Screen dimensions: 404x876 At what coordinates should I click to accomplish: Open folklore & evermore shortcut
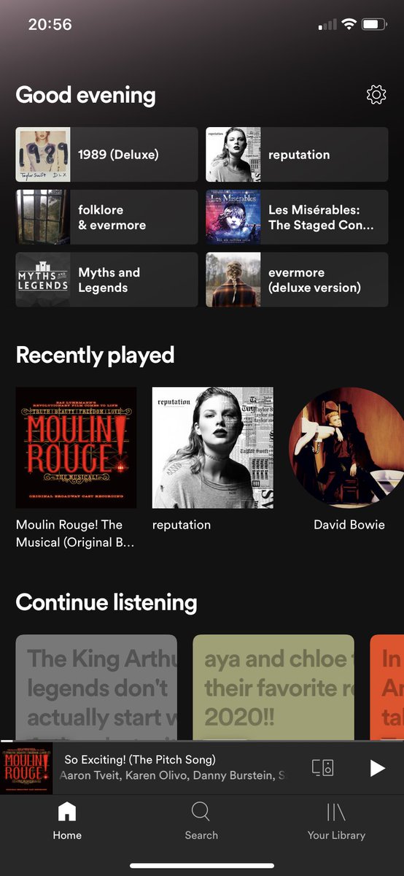pos(106,217)
